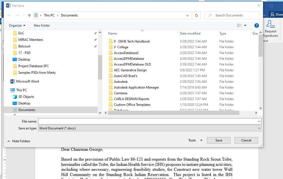Collapse the pane with Hide Folders
This screenshot has height=179, width=283.
click(19, 141)
